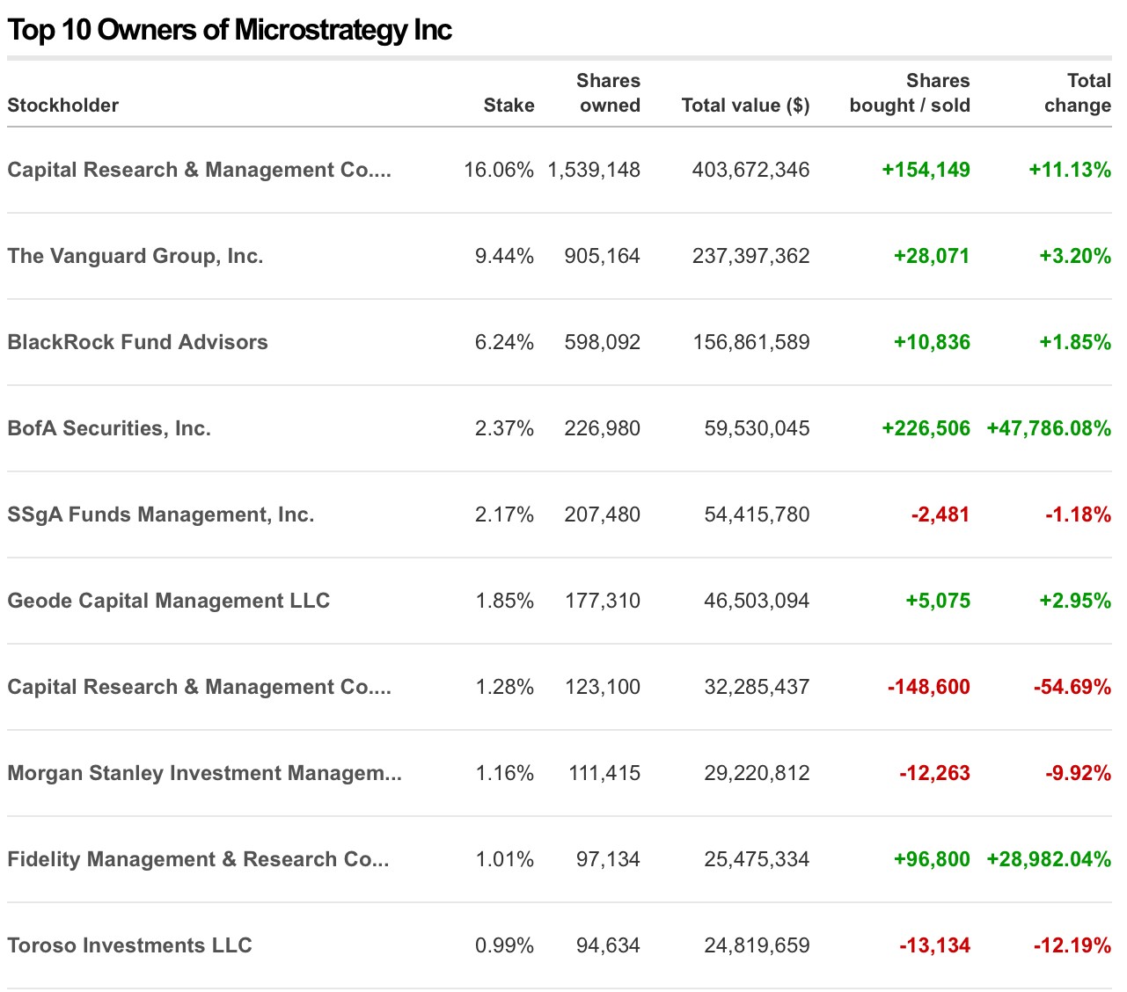Image resolution: width=1127 pixels, height=992 pixels.
Task: Click Morgan Stanley Investment Management name
Action: point(204,773)
